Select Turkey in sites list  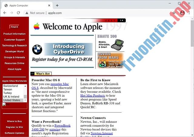(13, 93)
